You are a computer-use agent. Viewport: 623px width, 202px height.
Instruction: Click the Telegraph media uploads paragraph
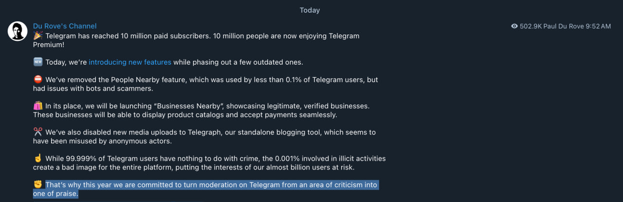click(x=210, y=133)
